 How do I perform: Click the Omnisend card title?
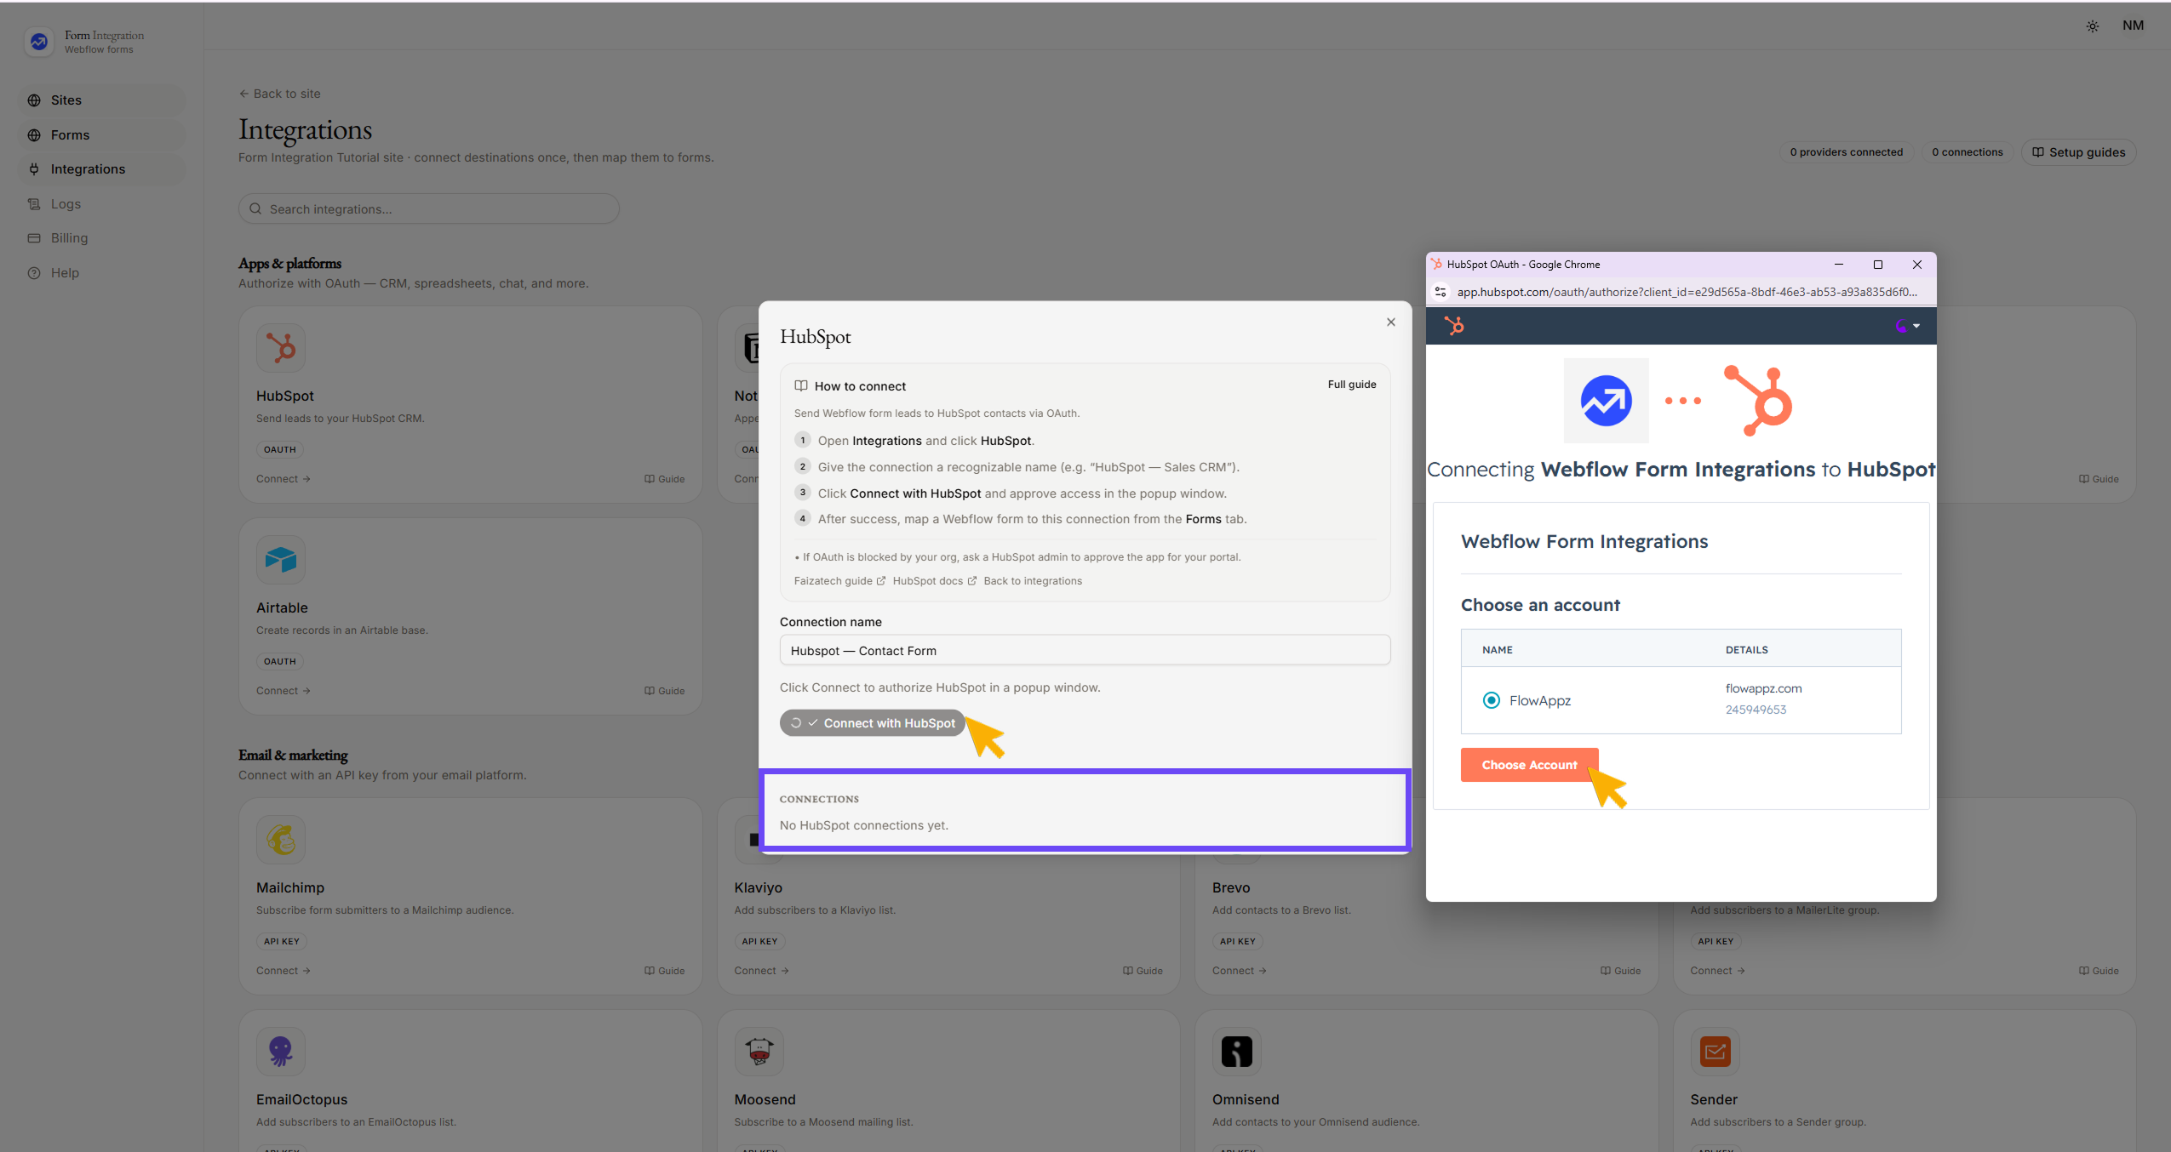click(x=1246, y=1099)
